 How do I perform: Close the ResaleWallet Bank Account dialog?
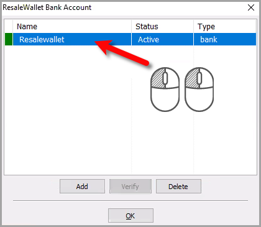pyautogui.click(x=251, y=7)
